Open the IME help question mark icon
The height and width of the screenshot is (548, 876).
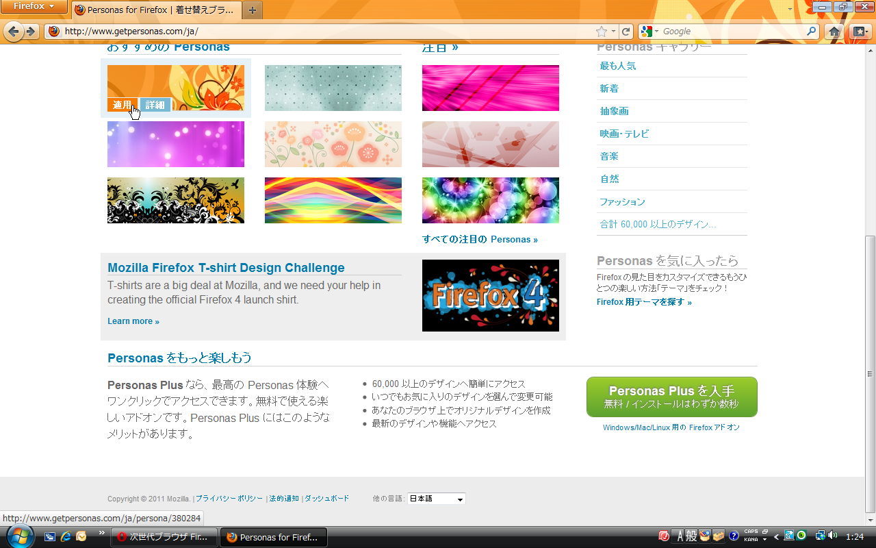coord(734,536)
